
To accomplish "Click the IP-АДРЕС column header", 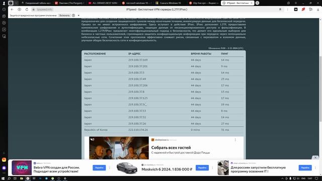I will click(134, 54).
